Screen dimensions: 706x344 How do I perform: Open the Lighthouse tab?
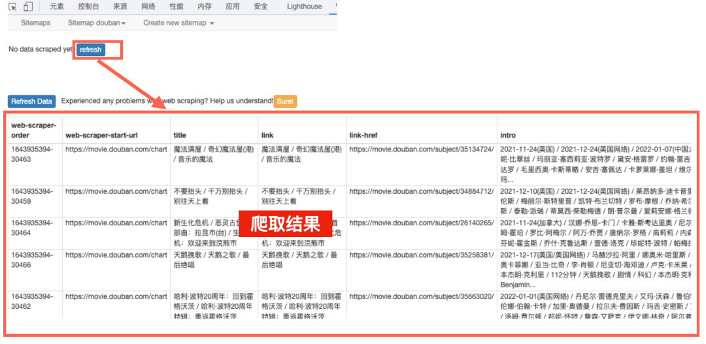[305, 7]
